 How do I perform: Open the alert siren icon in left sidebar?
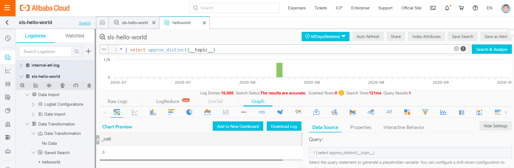click(8, 124)
